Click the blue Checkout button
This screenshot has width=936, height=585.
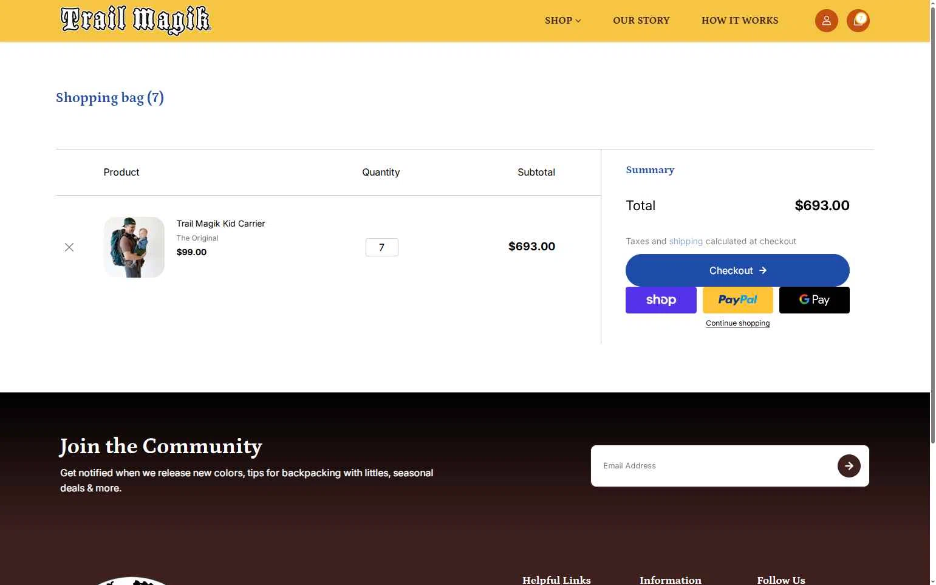[737, 270]
